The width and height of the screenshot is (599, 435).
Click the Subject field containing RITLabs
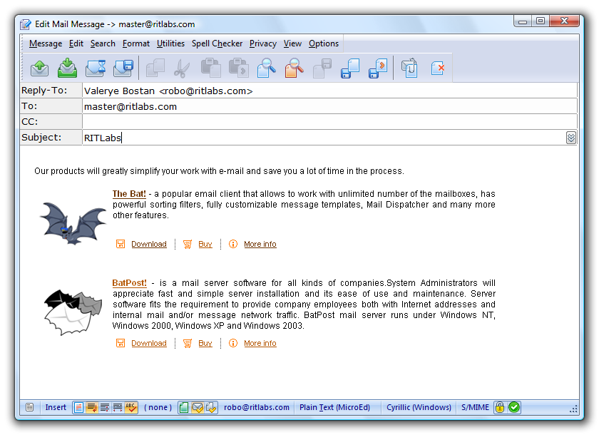pos(323,138)
